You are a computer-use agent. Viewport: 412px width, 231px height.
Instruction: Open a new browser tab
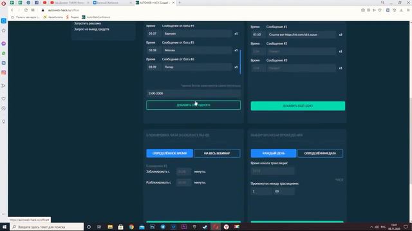(180, 3)
